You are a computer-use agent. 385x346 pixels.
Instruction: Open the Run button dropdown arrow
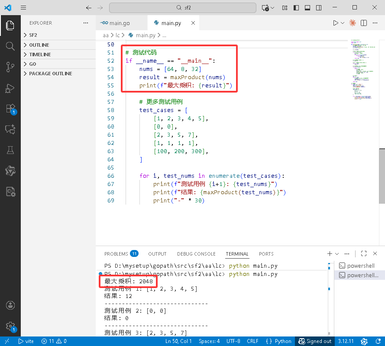tap(343, 23)
